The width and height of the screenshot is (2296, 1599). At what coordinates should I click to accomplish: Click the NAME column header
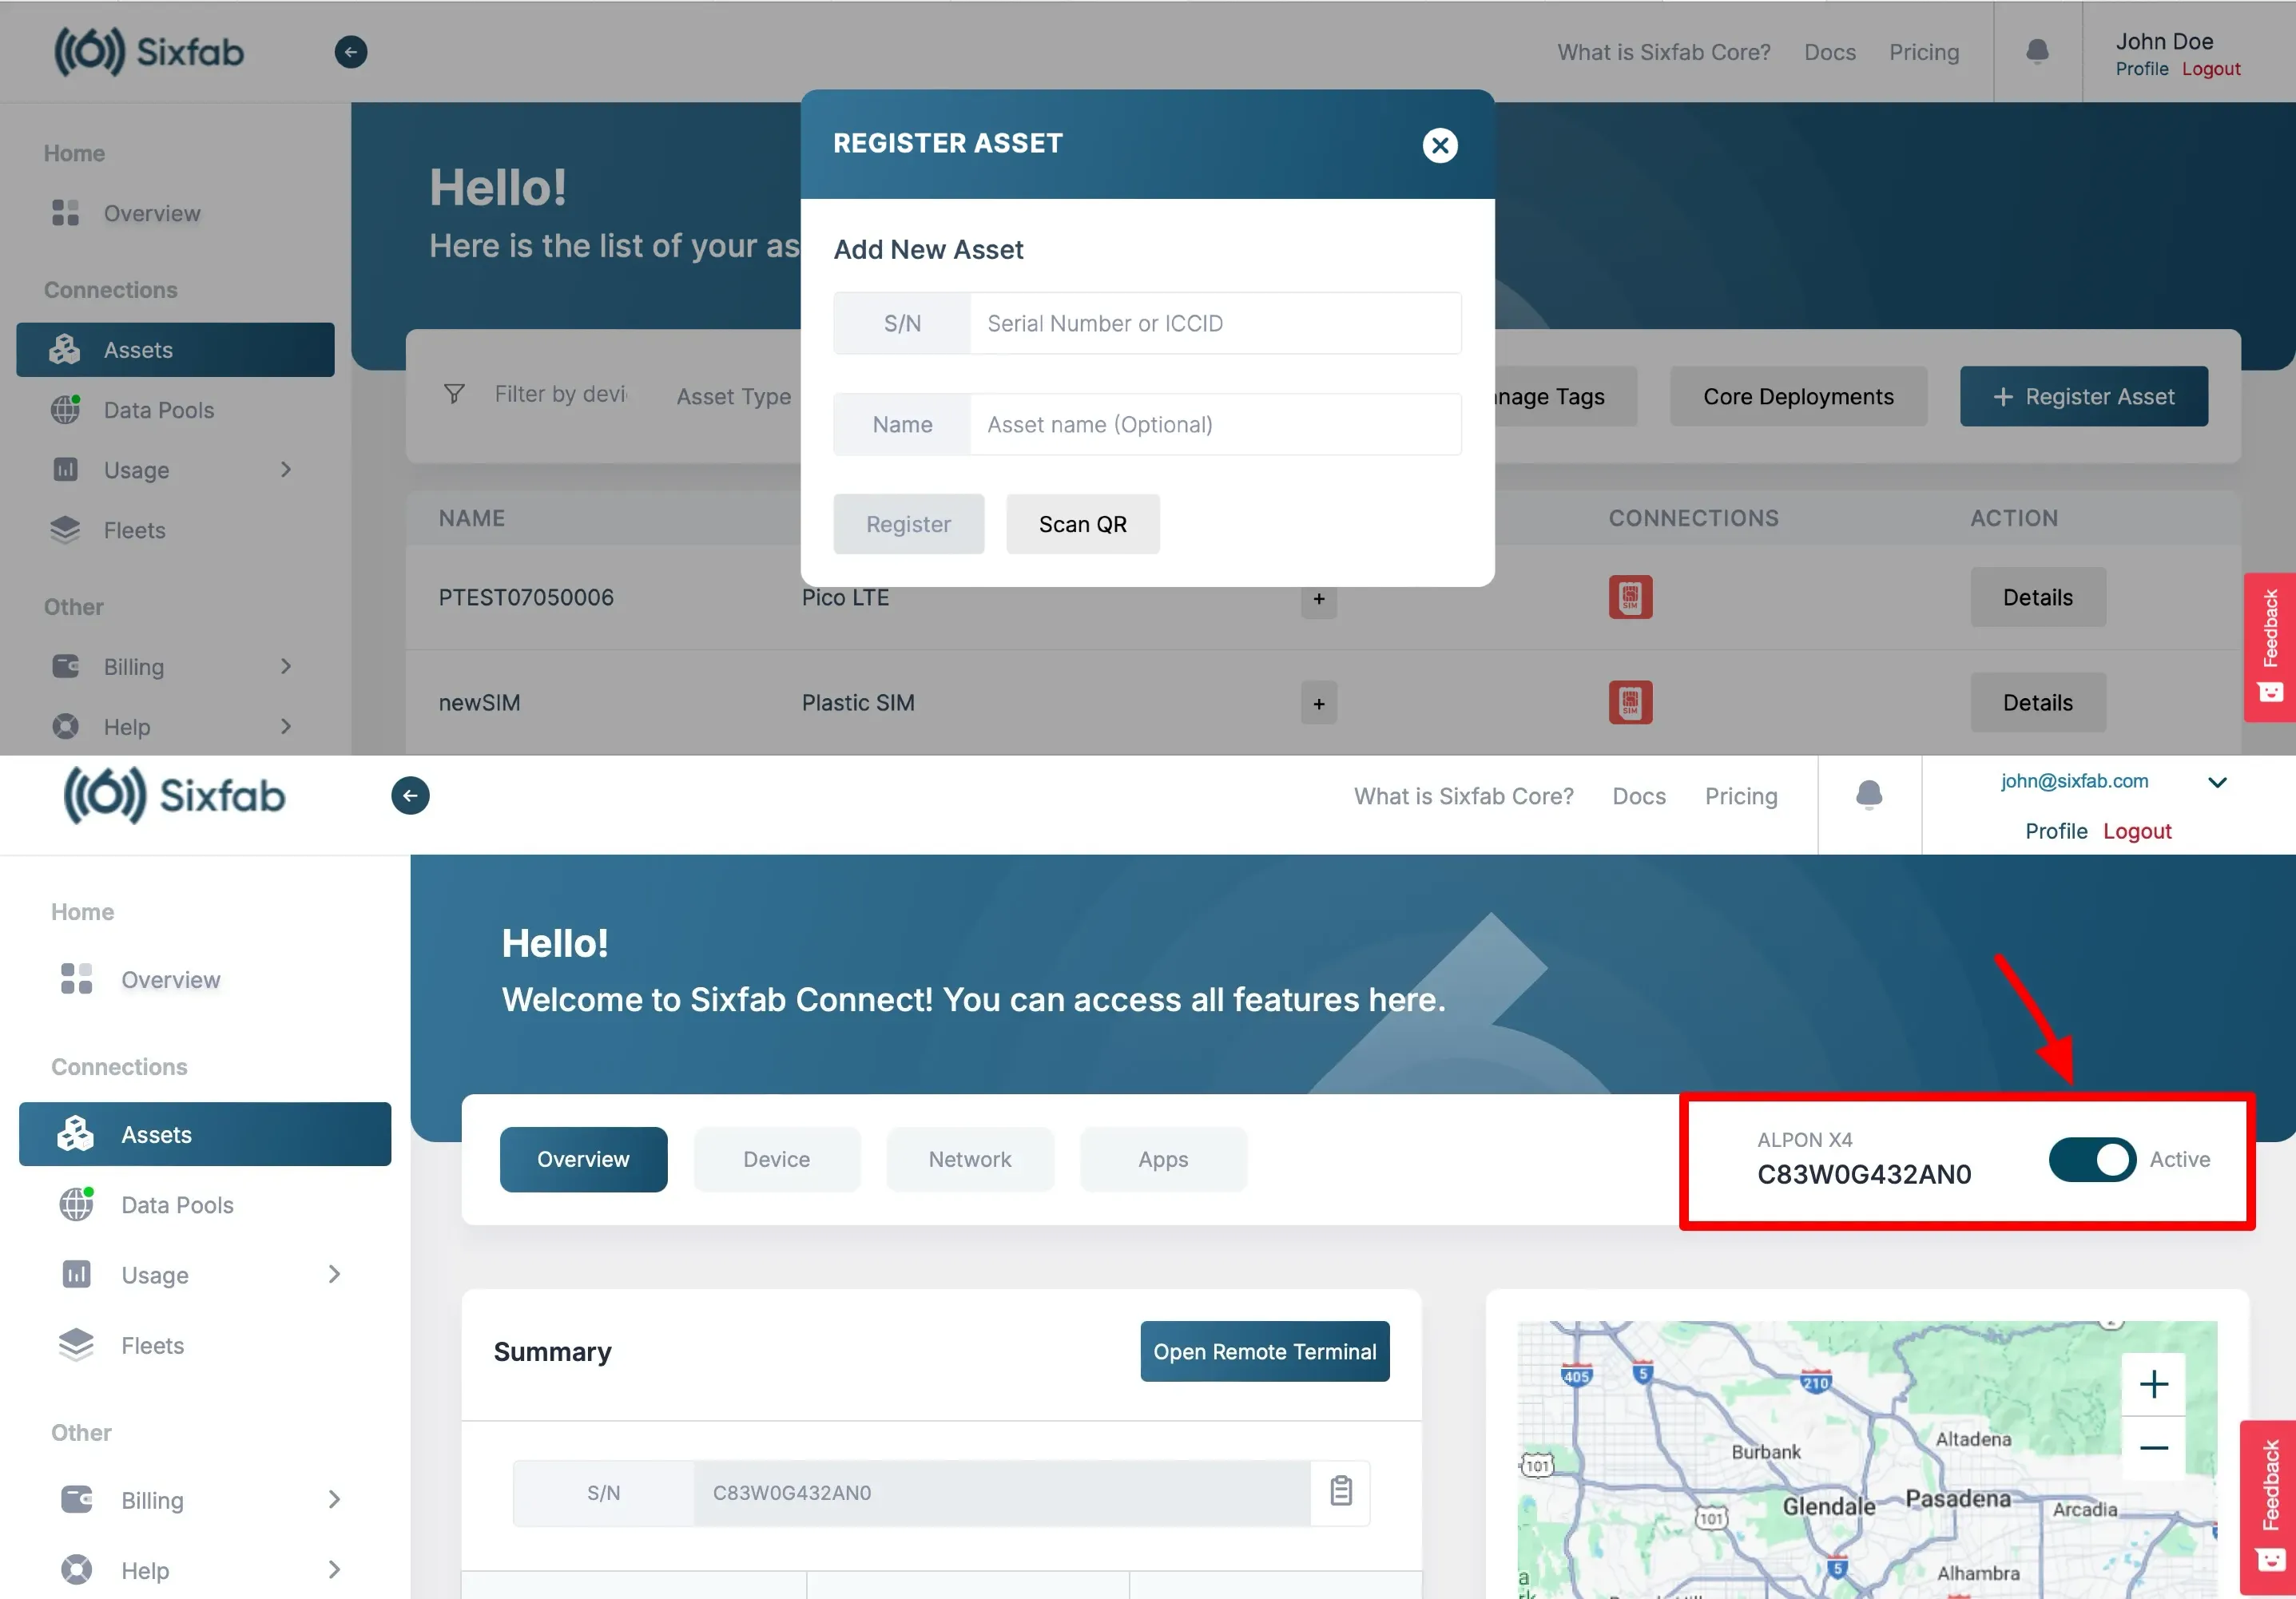[x=472, y=518]
